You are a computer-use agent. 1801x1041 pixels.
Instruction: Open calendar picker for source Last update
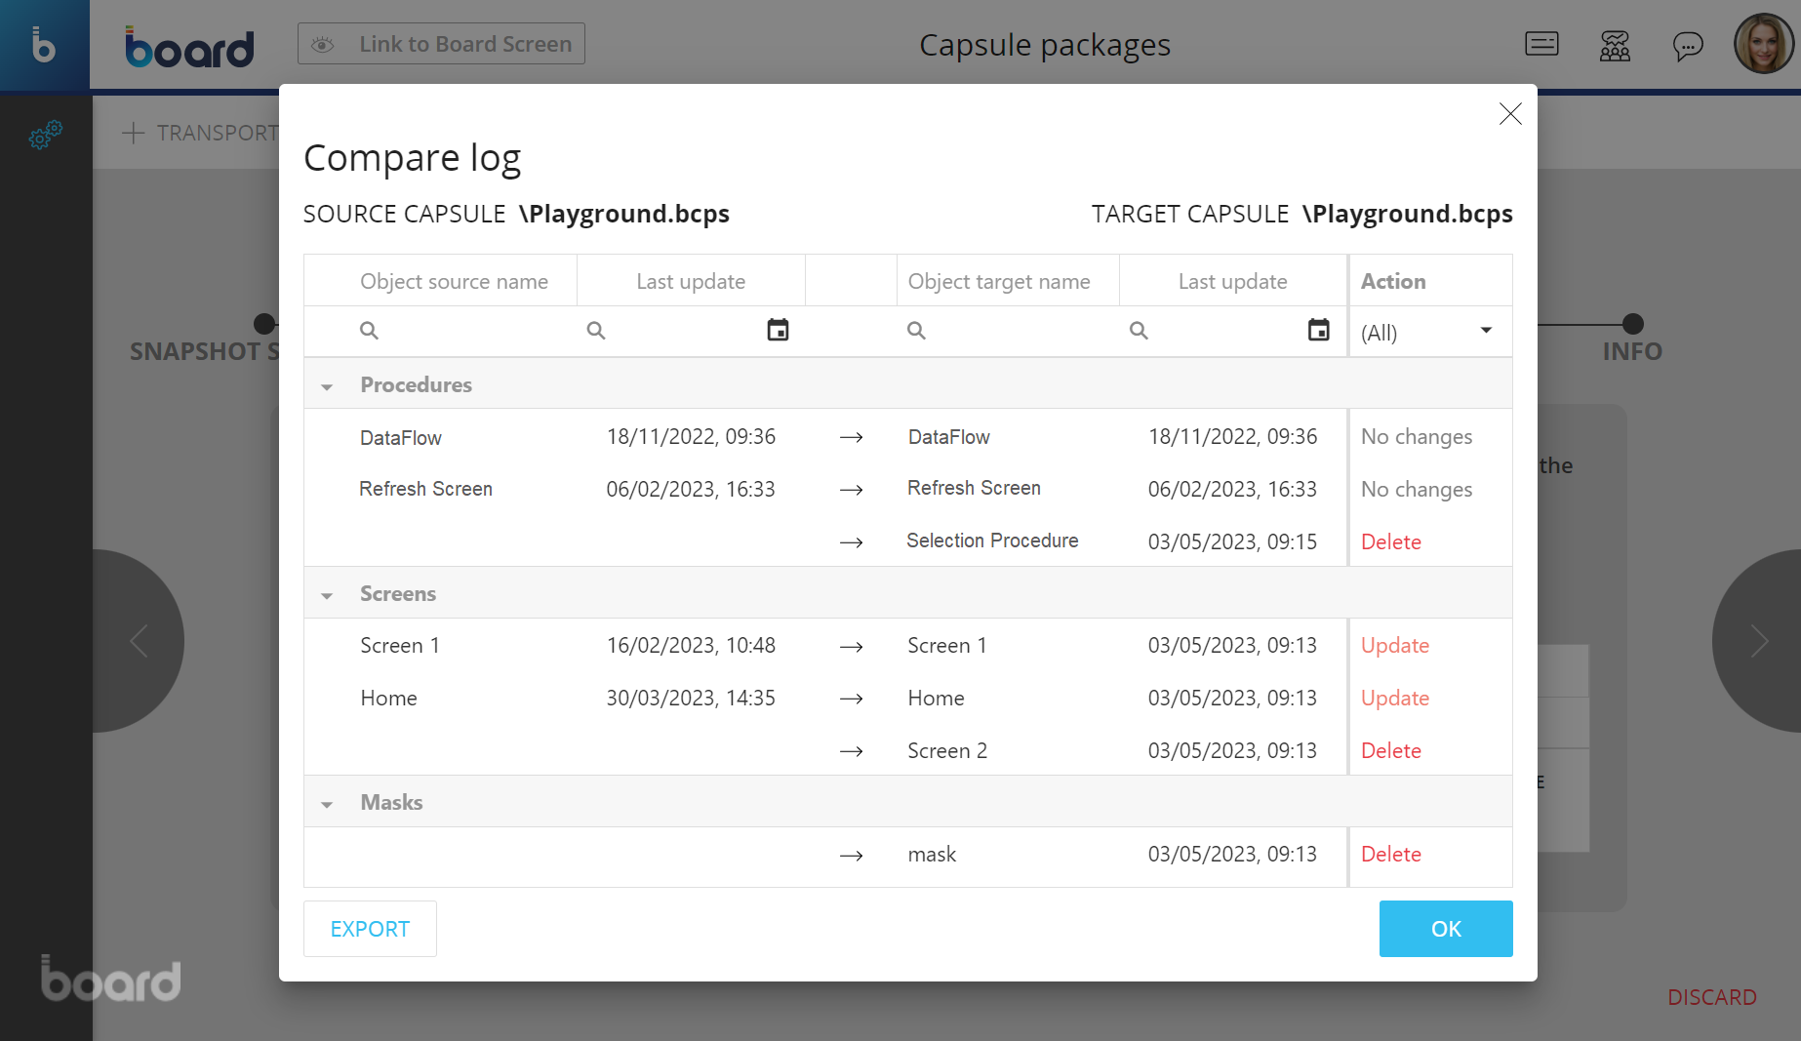(x=778, y=330)
